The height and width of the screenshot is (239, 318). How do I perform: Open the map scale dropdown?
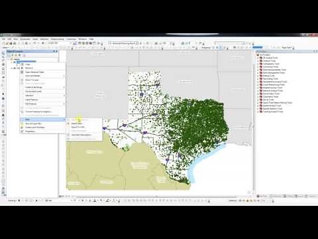point(71,43)
